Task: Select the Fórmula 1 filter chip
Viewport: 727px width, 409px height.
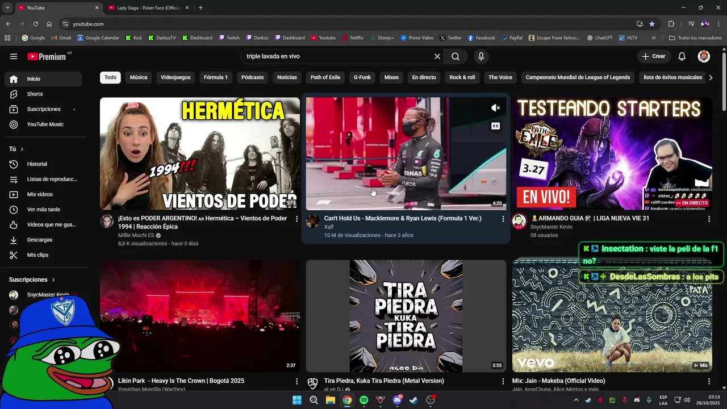Action: (x=216, y=77)
